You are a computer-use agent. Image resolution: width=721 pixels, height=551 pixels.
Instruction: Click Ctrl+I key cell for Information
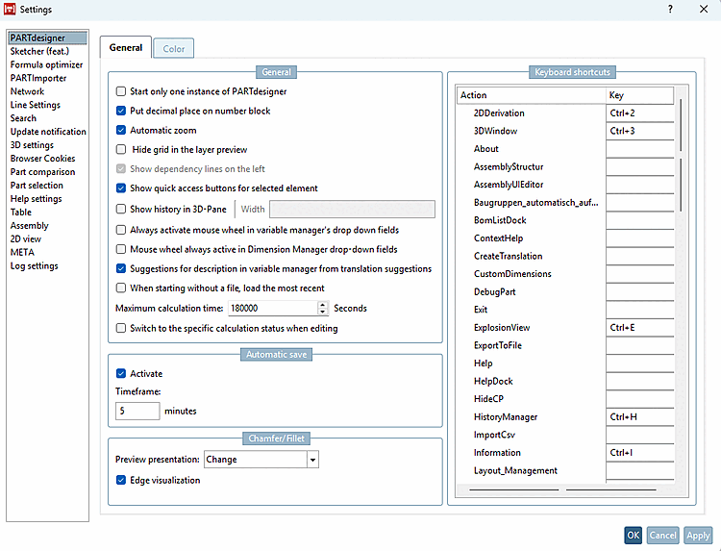(640, 453)
